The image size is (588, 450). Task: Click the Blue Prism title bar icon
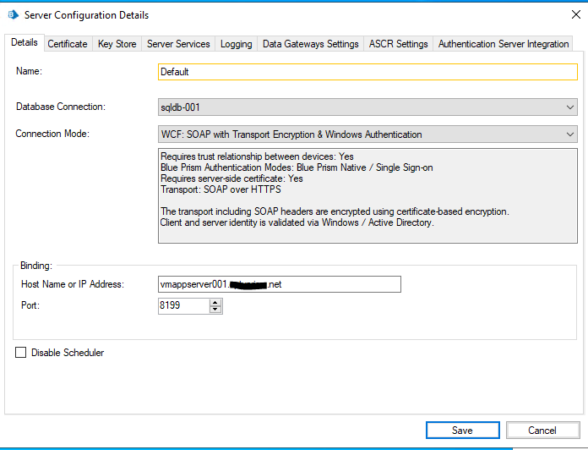13,15
